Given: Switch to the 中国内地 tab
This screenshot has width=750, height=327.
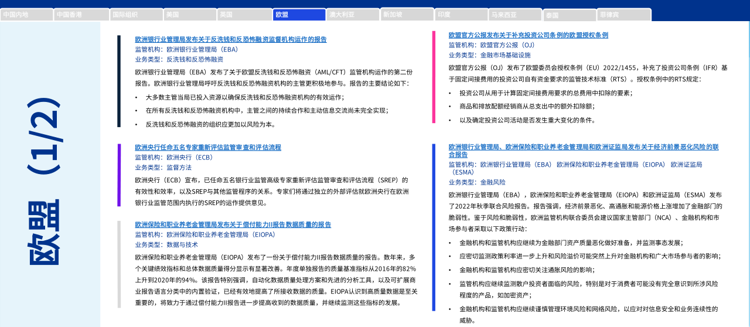Looking at the screenshot, I should click(26, 15).
